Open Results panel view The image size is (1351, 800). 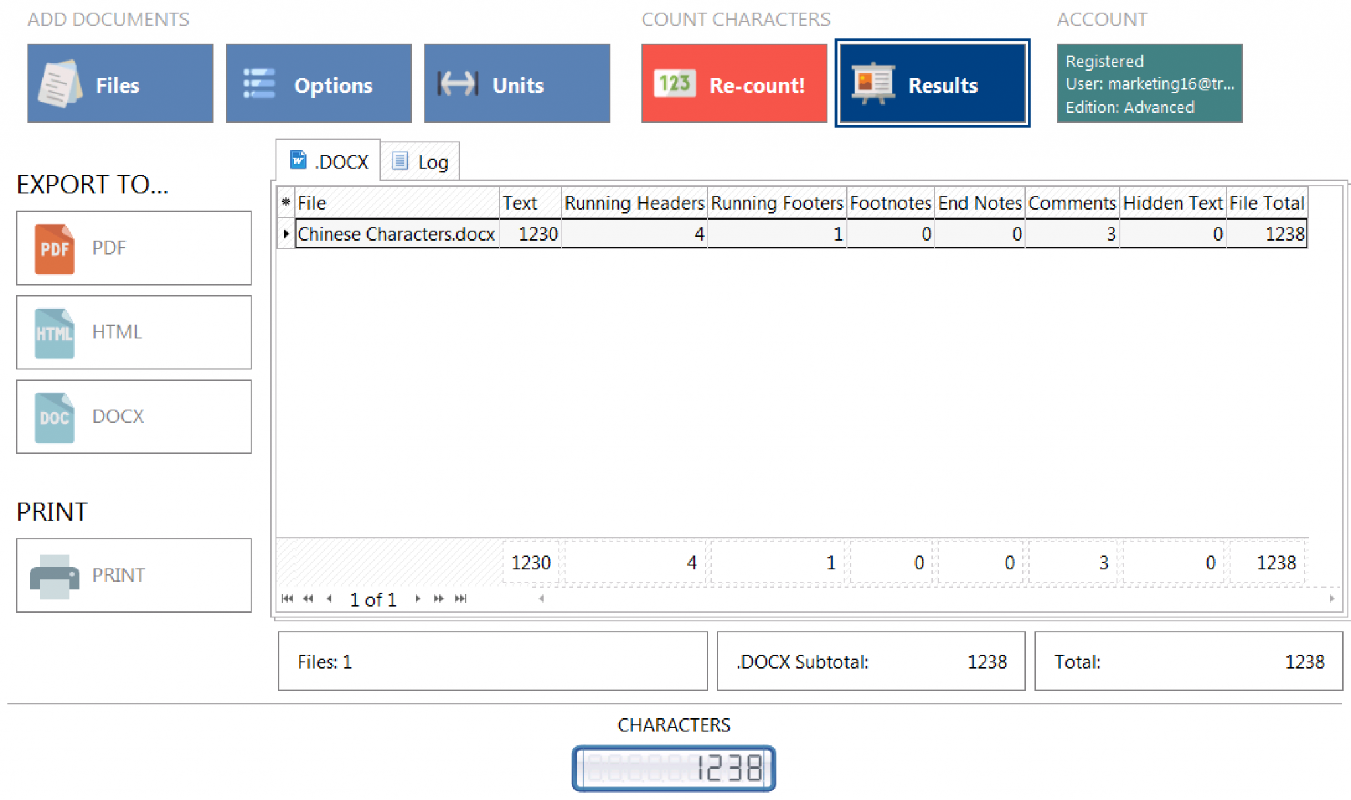click(x=934, y=85)
